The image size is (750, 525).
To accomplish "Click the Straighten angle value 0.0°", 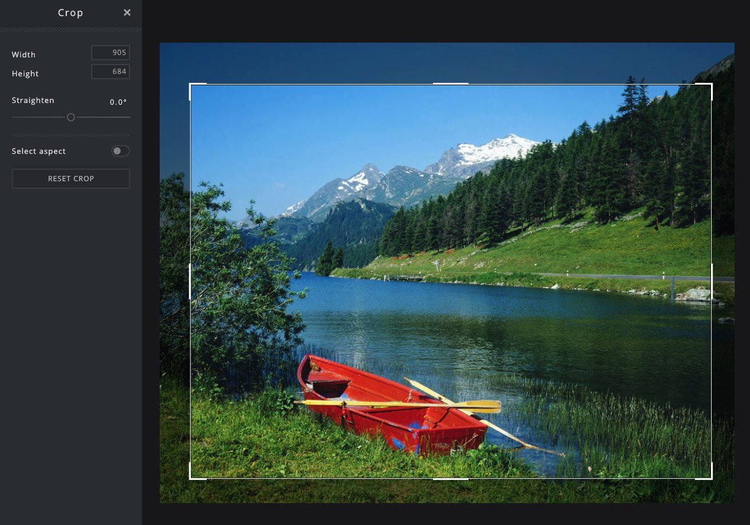I will point(118,102).
